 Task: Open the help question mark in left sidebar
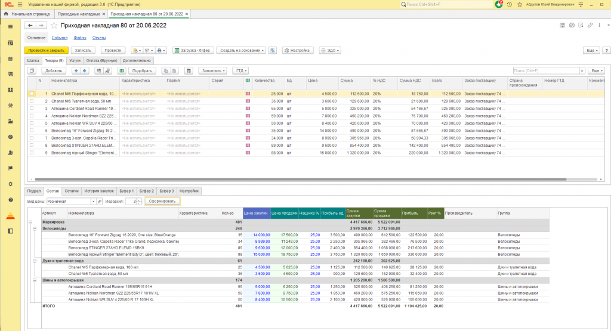coord(10,199)
